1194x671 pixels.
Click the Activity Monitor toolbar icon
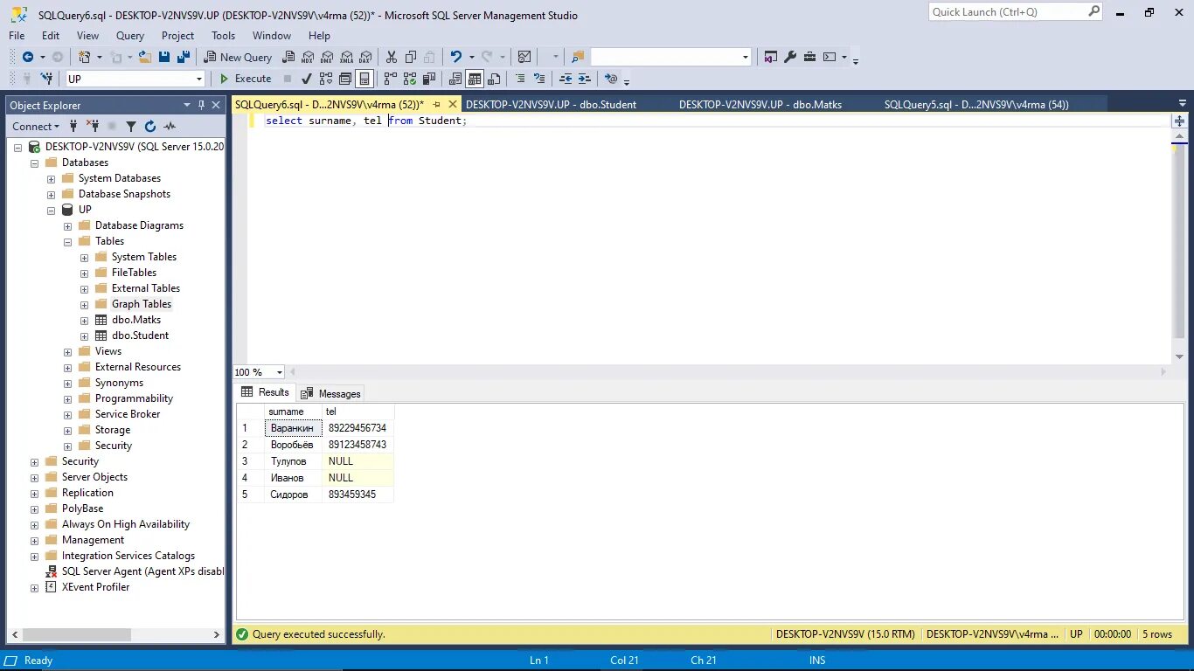tap(524, 57)
